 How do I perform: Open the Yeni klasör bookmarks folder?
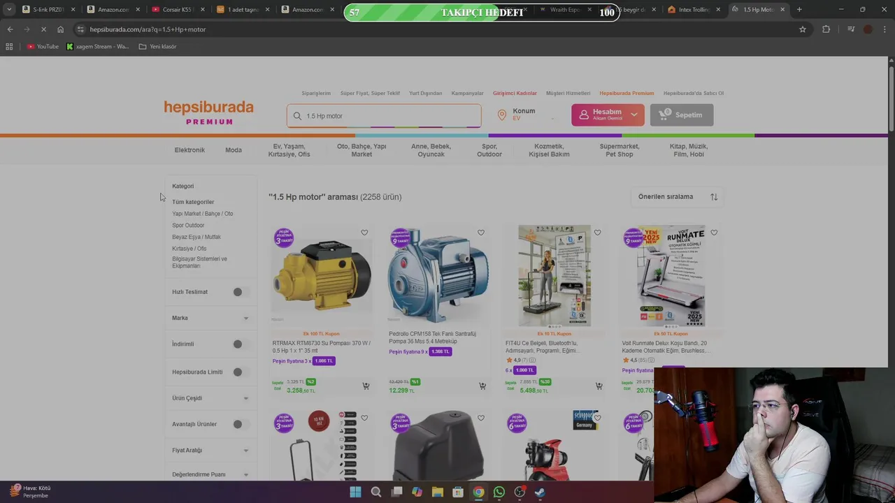157,47
